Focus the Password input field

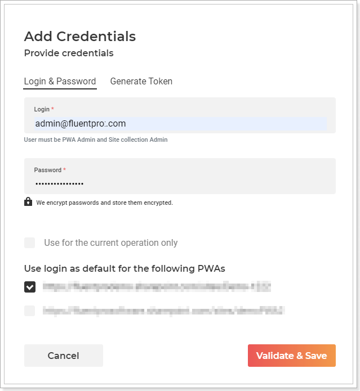tap(180, 184)
